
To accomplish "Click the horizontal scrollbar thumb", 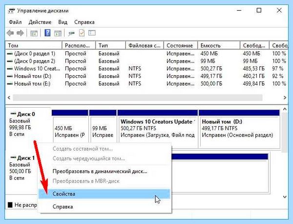I will pyautogui.click(x=138, y=97).
